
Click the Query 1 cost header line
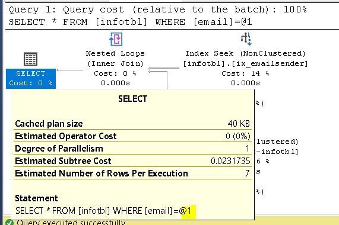tap(157, 9)
